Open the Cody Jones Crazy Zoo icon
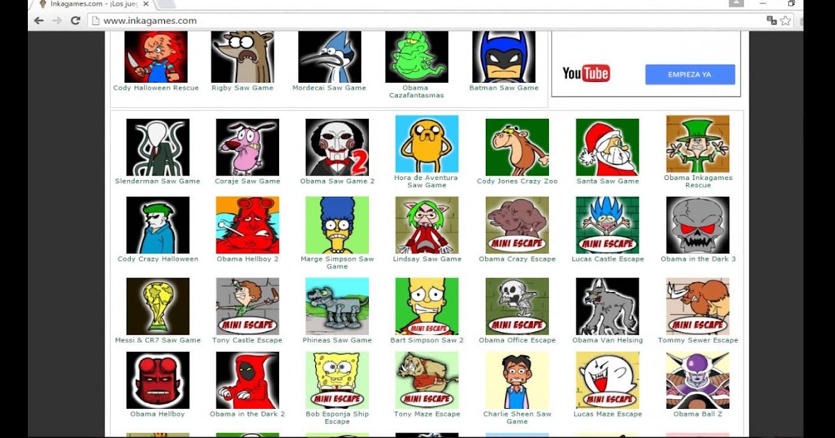Screen dimensions: 835x438 point(517,147)
